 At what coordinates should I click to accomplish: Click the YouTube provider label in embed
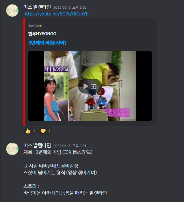(x=35, y=25)
